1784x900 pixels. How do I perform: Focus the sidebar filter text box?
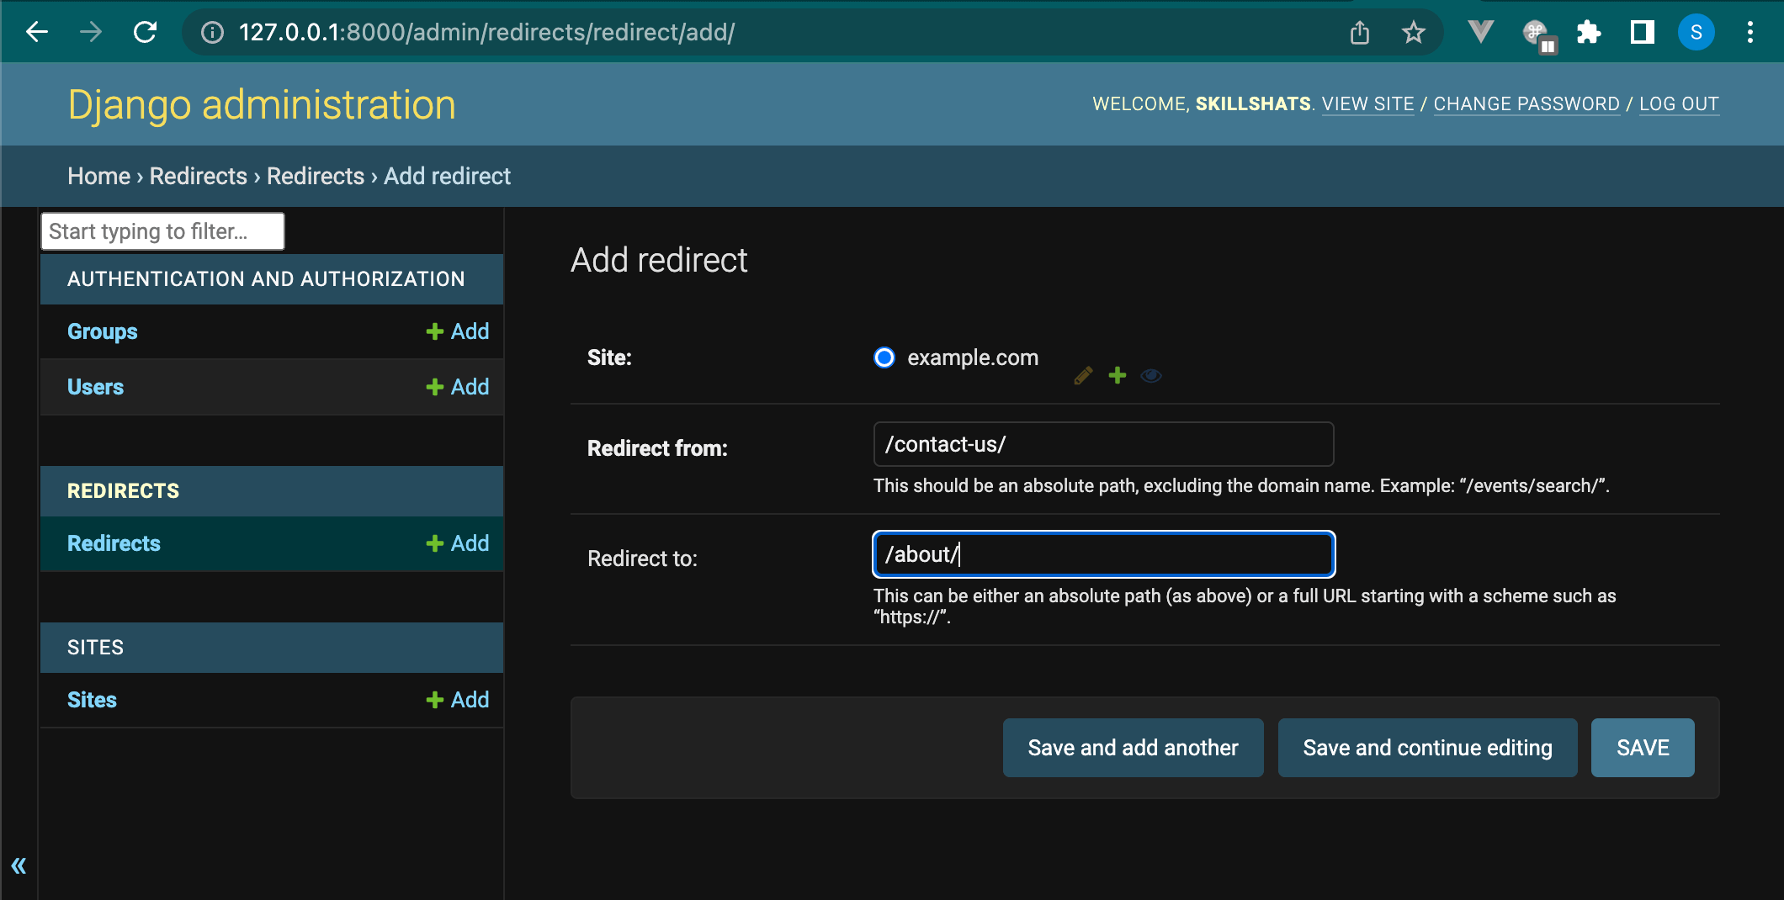pyautogui.click(x=162, y=231)
